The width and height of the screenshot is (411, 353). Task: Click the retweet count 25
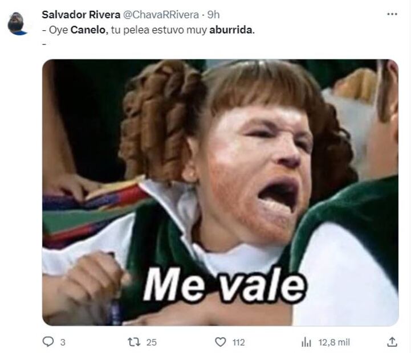152,342
